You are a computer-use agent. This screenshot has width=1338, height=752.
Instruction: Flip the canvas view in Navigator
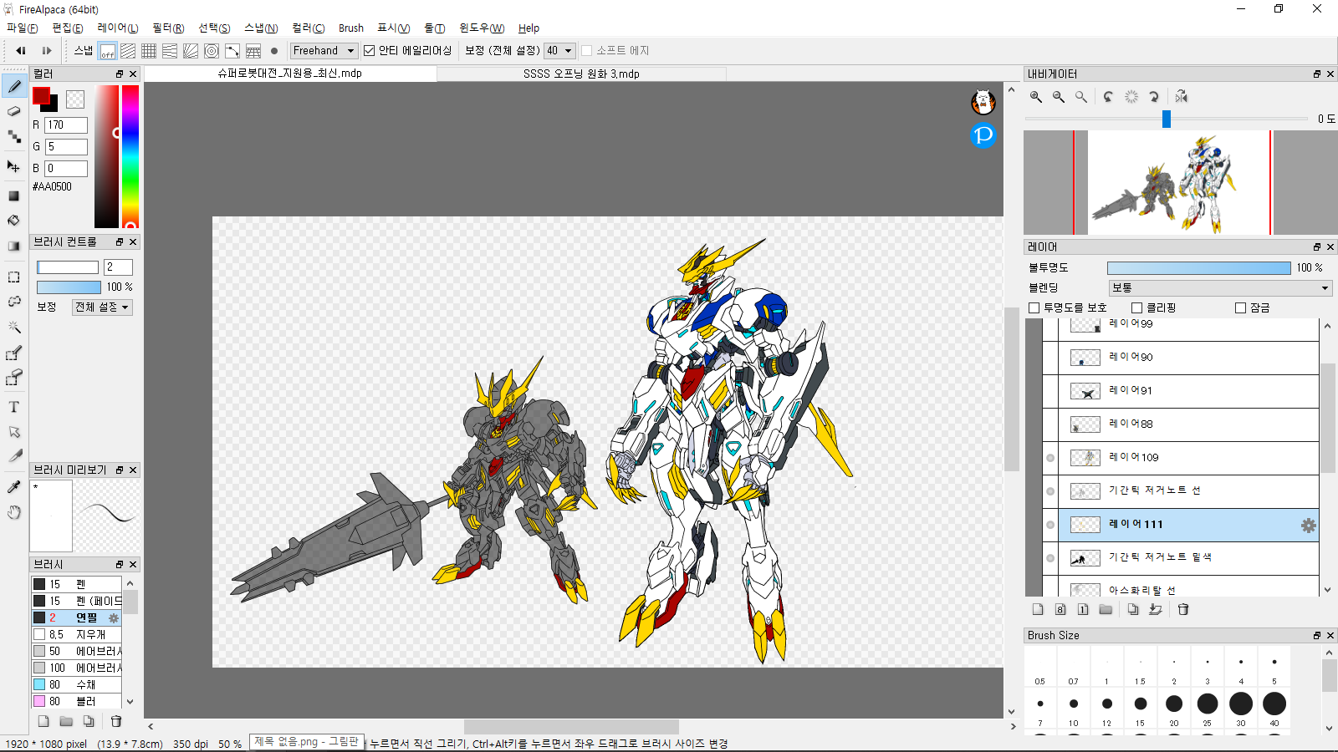tap(1181, 97)
